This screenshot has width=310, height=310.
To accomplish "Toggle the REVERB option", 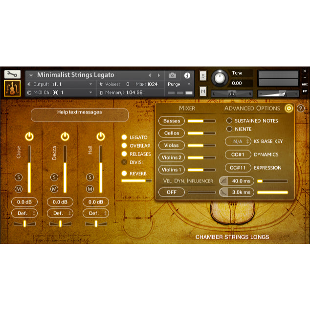I will click(124, 174).
